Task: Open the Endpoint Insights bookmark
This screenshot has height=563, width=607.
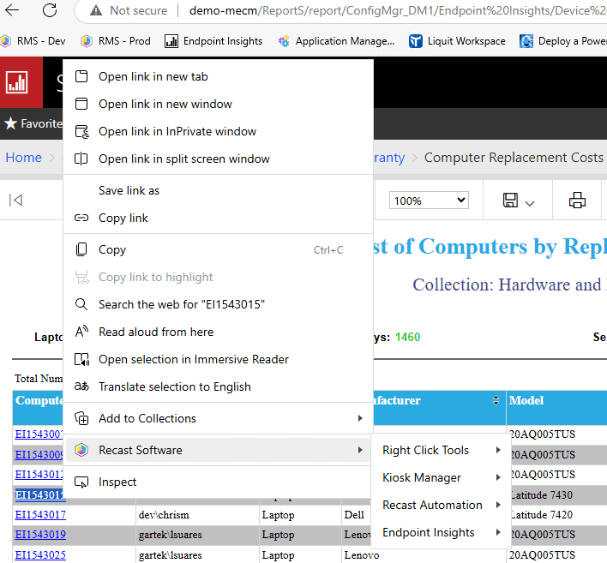Action: point(213,41)
